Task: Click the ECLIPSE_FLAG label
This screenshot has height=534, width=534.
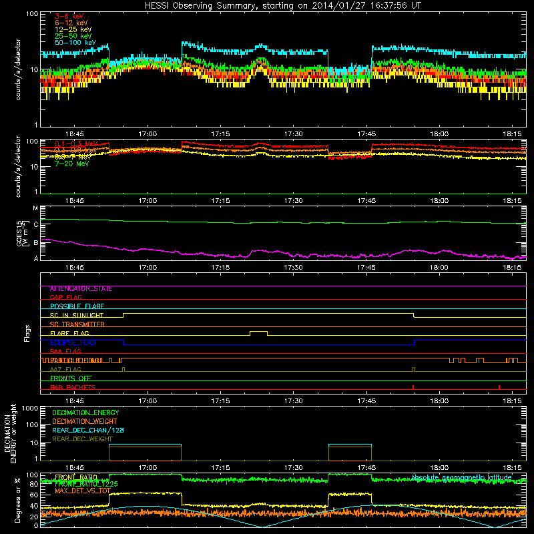Action: click(x=73, y=342)
